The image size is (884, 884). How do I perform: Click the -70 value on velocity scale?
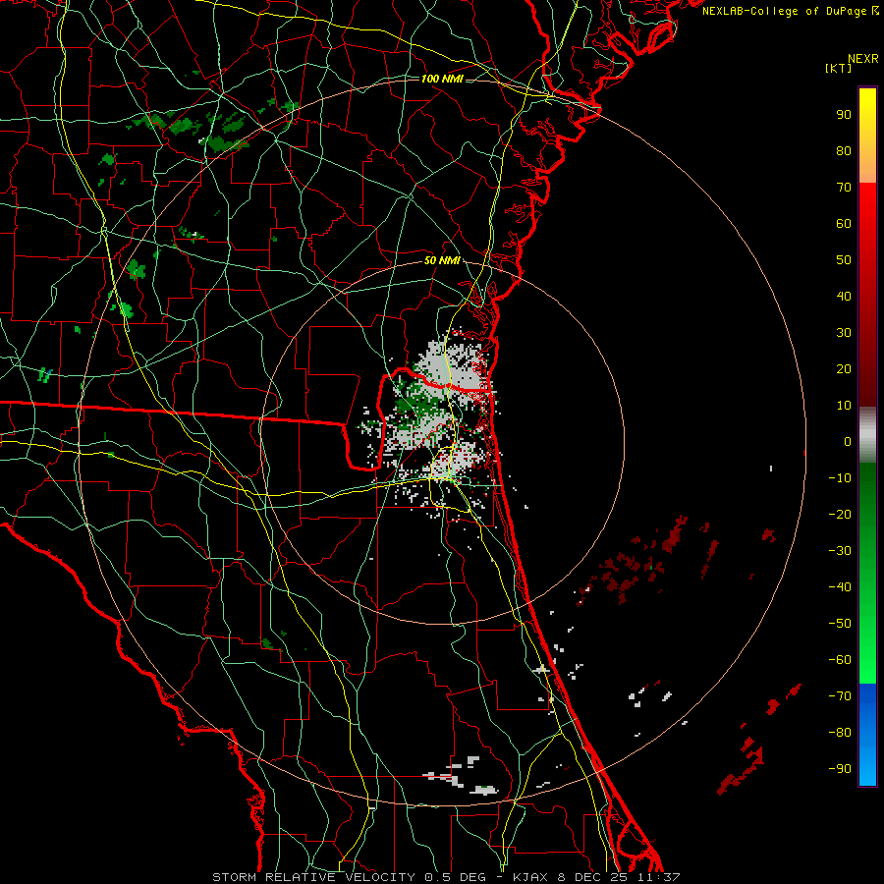coord(840,696)
